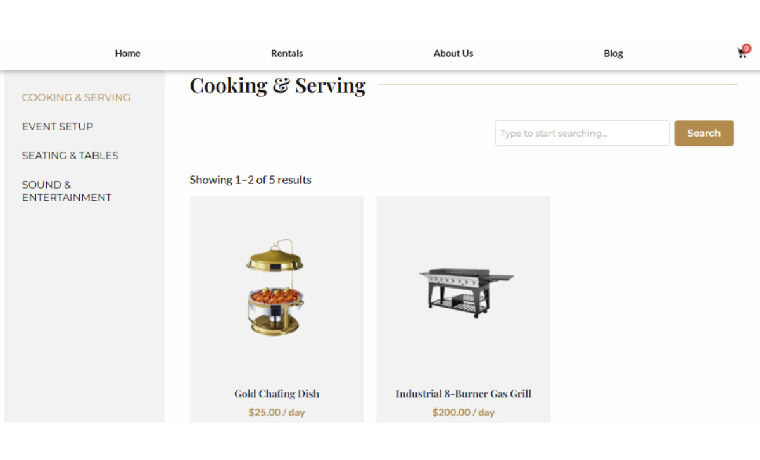The image size is (760, 460).
Task: Browse the SEATING & TABLES category
Action: [70, 156]
